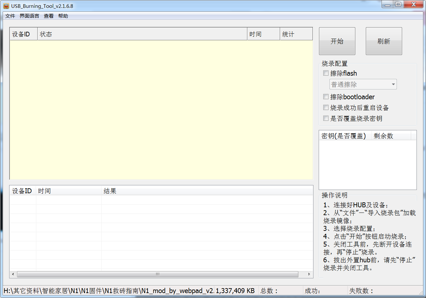Viewport: 426px width, 298px height.
Task: Click the 结果 column header
Action: [x=207, y=191]
